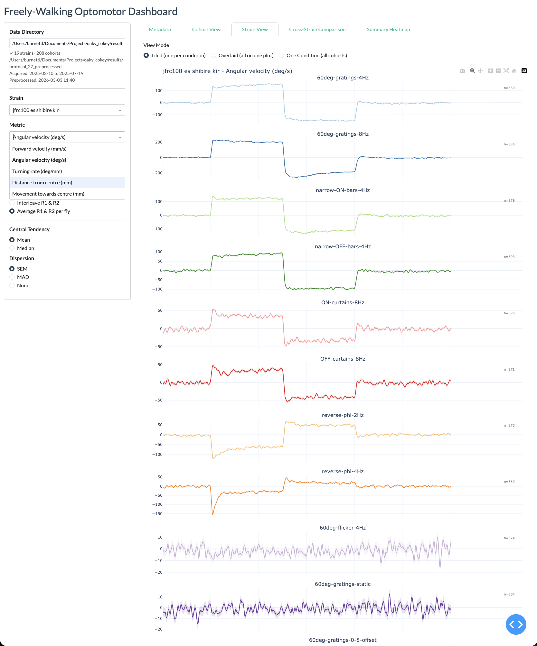Open the Summary Heatmap tab
Image resolution: width=537 pixels, height=646 pixels.
point(388,30)
